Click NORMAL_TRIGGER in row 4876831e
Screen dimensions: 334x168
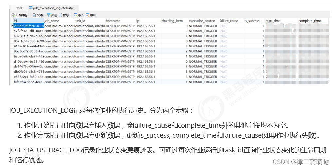203,36
